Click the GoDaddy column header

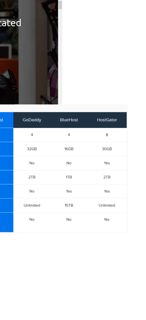[x=32, y=120]
